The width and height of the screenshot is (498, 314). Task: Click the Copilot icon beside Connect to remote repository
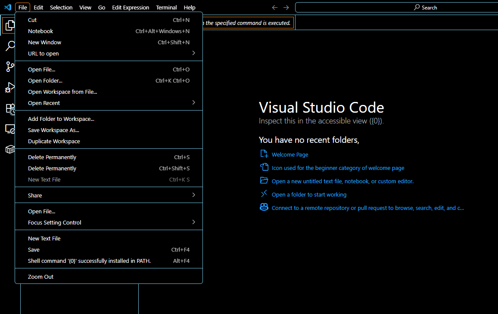(264, 207)
